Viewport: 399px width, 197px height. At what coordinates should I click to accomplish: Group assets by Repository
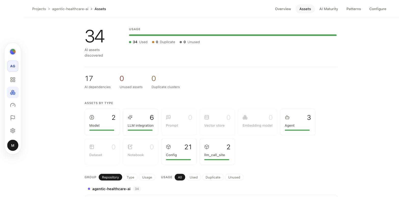coord(110,177)
